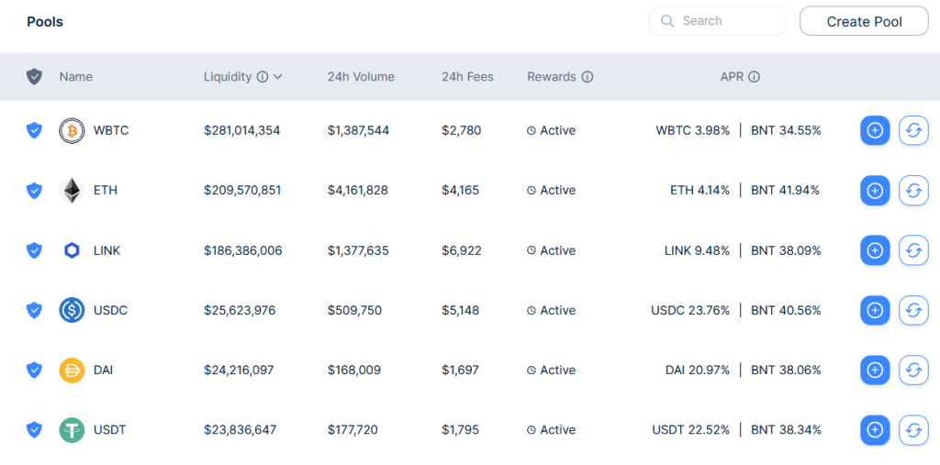
Task: Select the WBTC pool name
Action: (x=111, y=130)
